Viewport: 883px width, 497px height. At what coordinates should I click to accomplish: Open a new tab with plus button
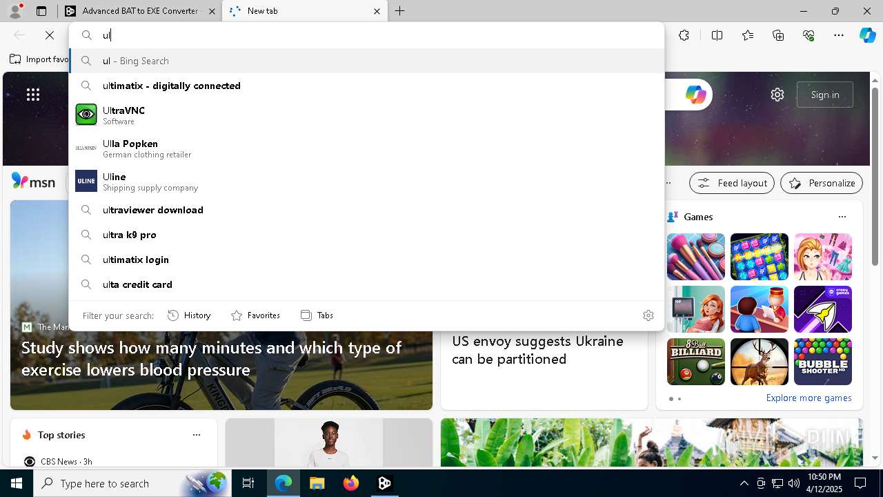click(x=400, y=11)
